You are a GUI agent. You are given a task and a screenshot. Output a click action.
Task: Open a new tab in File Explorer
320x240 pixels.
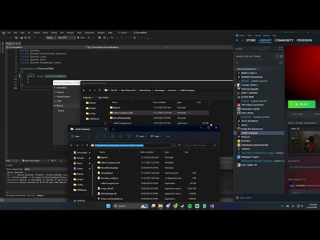pyautogui.click(x=113, y=129)
